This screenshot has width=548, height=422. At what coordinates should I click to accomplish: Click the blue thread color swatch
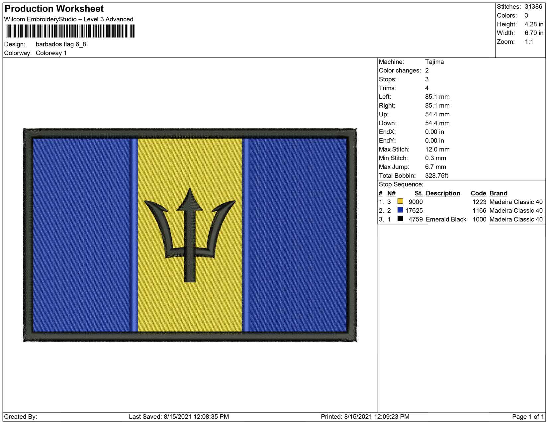(x=400, y=210)
